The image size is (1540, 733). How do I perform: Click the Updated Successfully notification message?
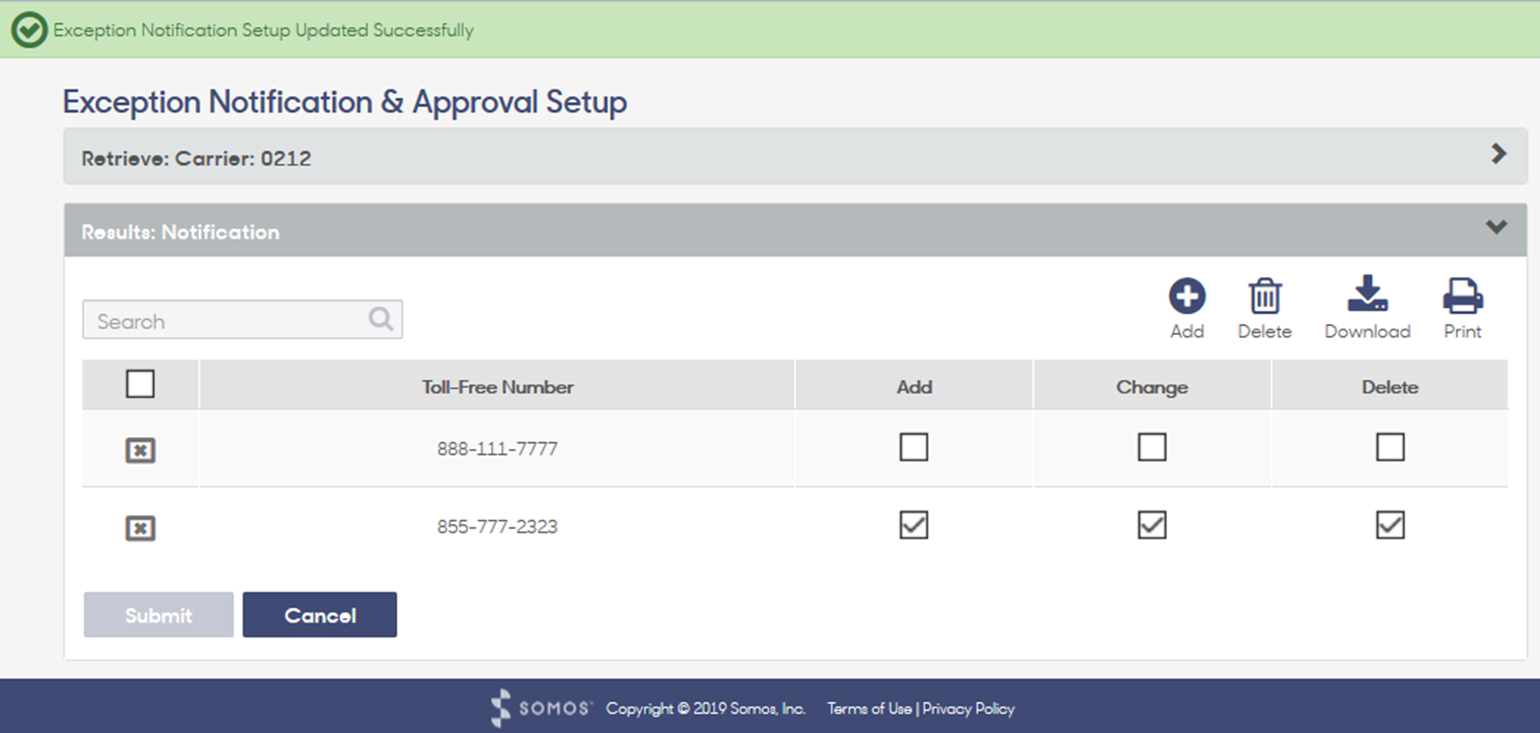pos(263,30)
